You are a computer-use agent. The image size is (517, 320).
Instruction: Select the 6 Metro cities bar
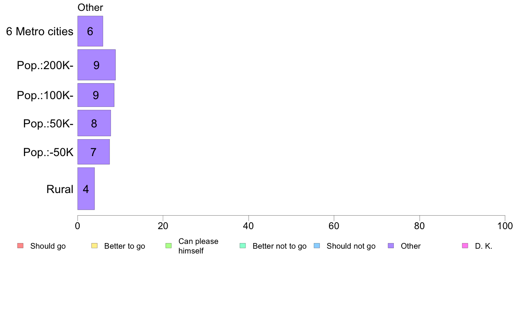tap(91, 31)
